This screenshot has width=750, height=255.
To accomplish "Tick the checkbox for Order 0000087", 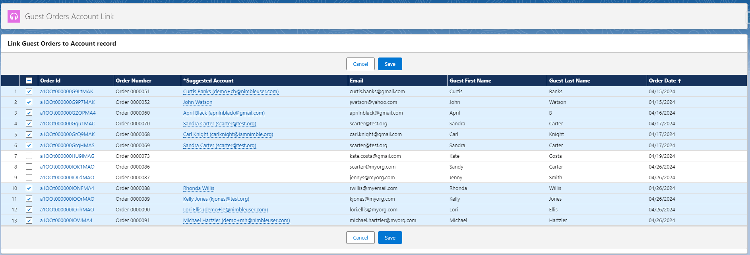I will click(x=29, y=177).
